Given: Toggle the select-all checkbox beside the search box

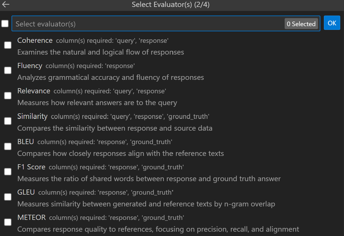Looking at the screenshot, I should pos(5,24).
